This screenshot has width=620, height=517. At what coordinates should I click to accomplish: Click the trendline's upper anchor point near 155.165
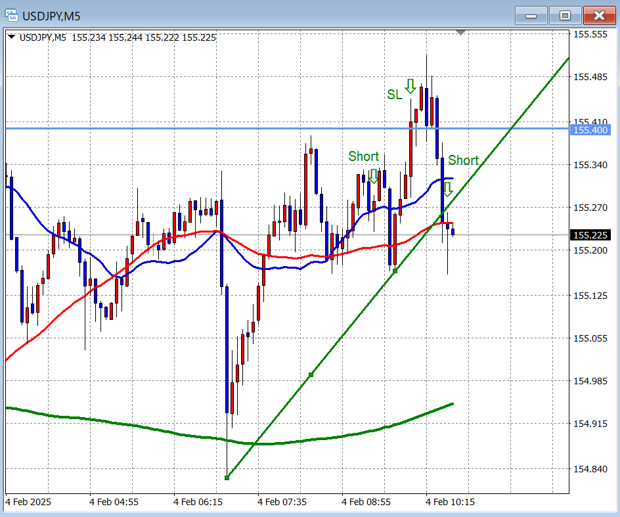[395, 271]
